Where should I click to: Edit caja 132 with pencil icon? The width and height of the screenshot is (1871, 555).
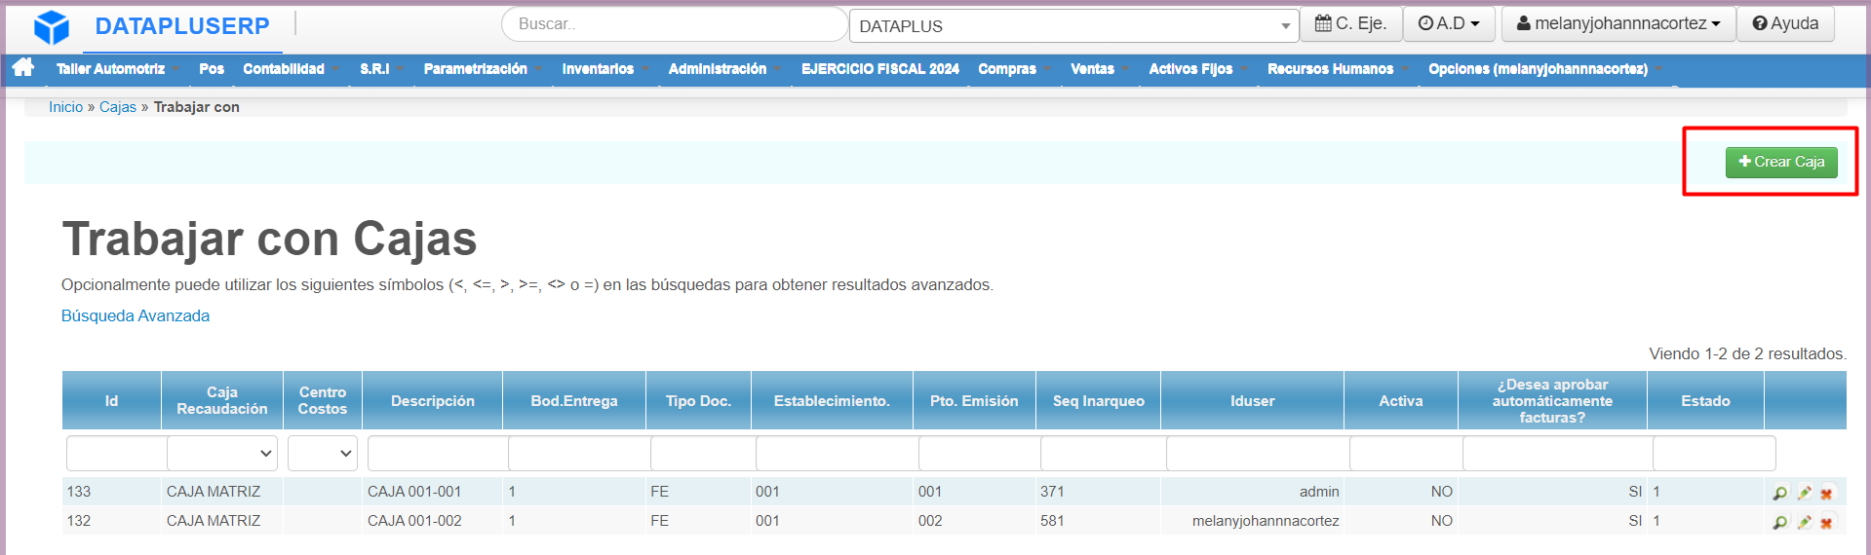(1804, 522)
